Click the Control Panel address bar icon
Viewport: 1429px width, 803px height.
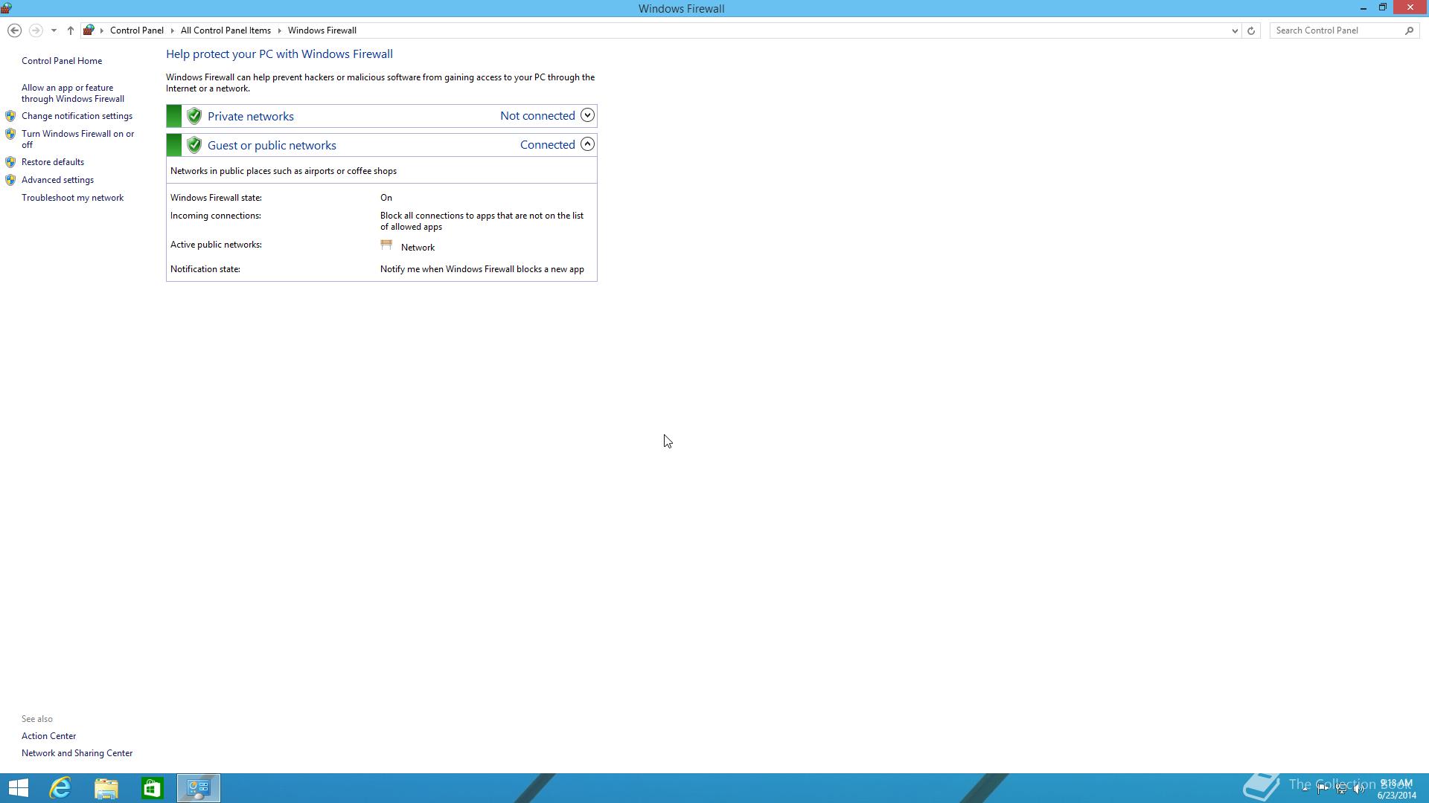coord(89,30)
